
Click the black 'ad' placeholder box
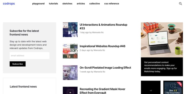(151, 87)
